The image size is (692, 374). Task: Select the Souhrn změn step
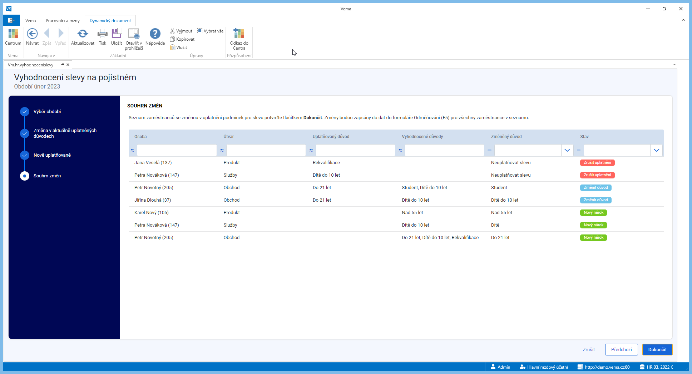pyautogui.click(x=47, y=176)
